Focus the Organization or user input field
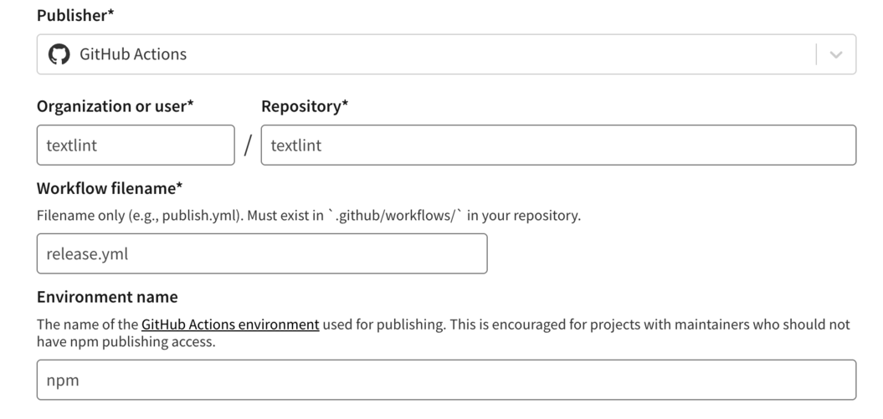 pyautogui.click(x=136, y=146)
